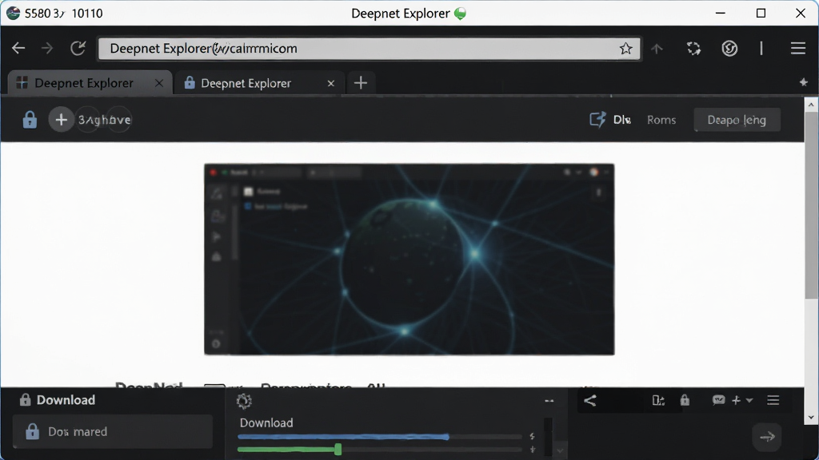Click the green progress slider handle

(x=338, y=449)
